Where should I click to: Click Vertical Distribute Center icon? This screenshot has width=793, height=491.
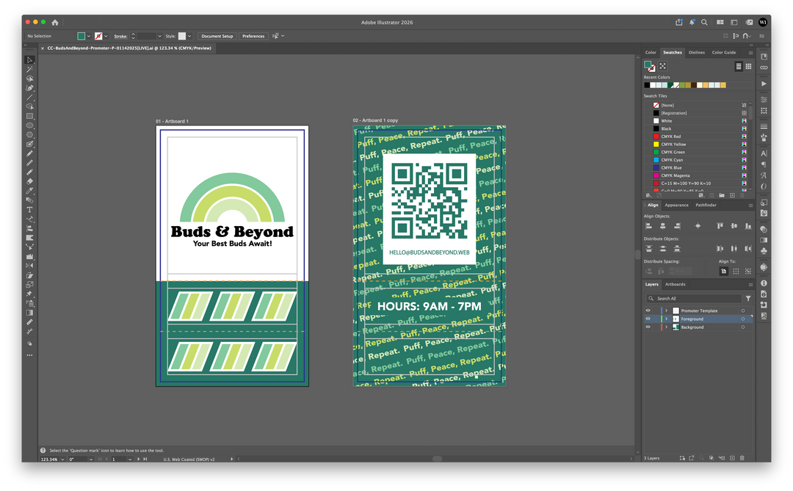click(662, 249)
